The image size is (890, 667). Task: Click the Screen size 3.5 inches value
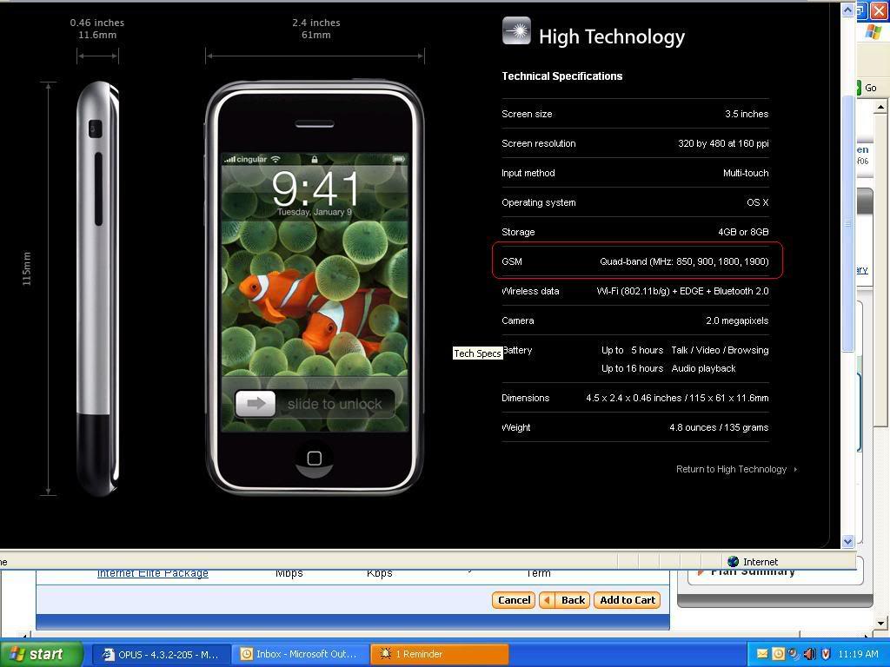coord(747,114)
